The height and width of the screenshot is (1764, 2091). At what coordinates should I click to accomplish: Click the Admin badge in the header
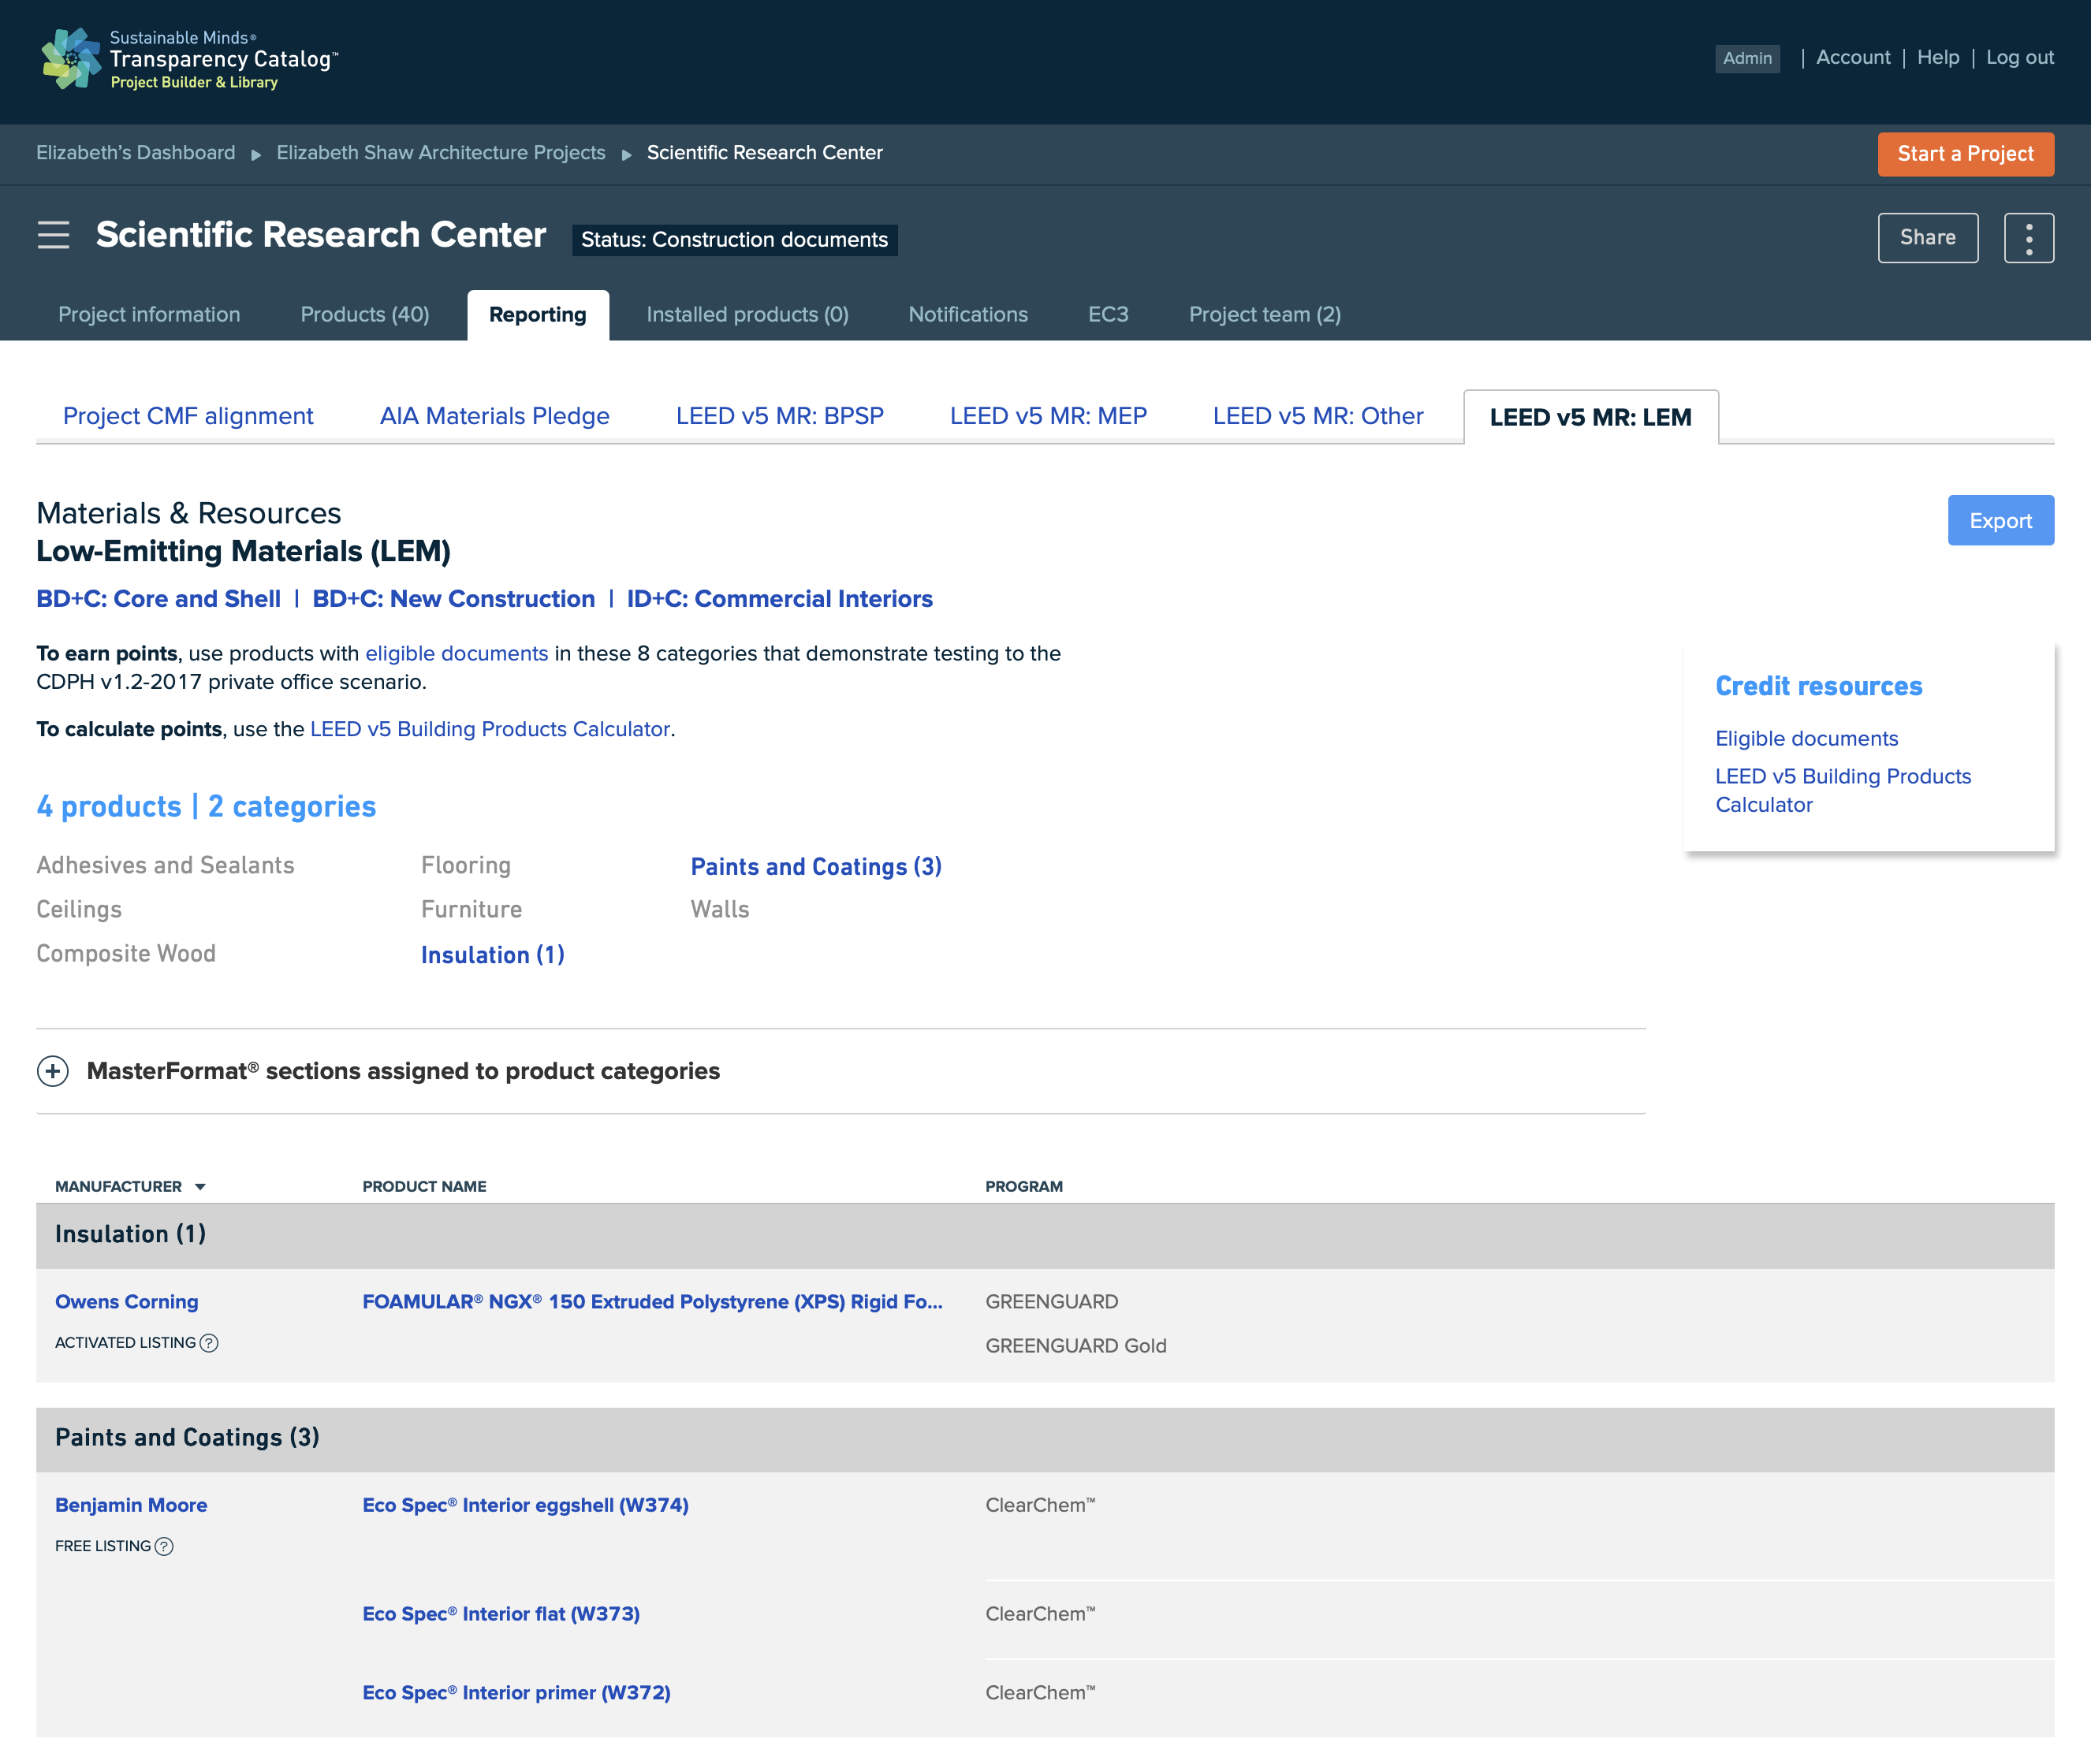[x=1746, y=58]
